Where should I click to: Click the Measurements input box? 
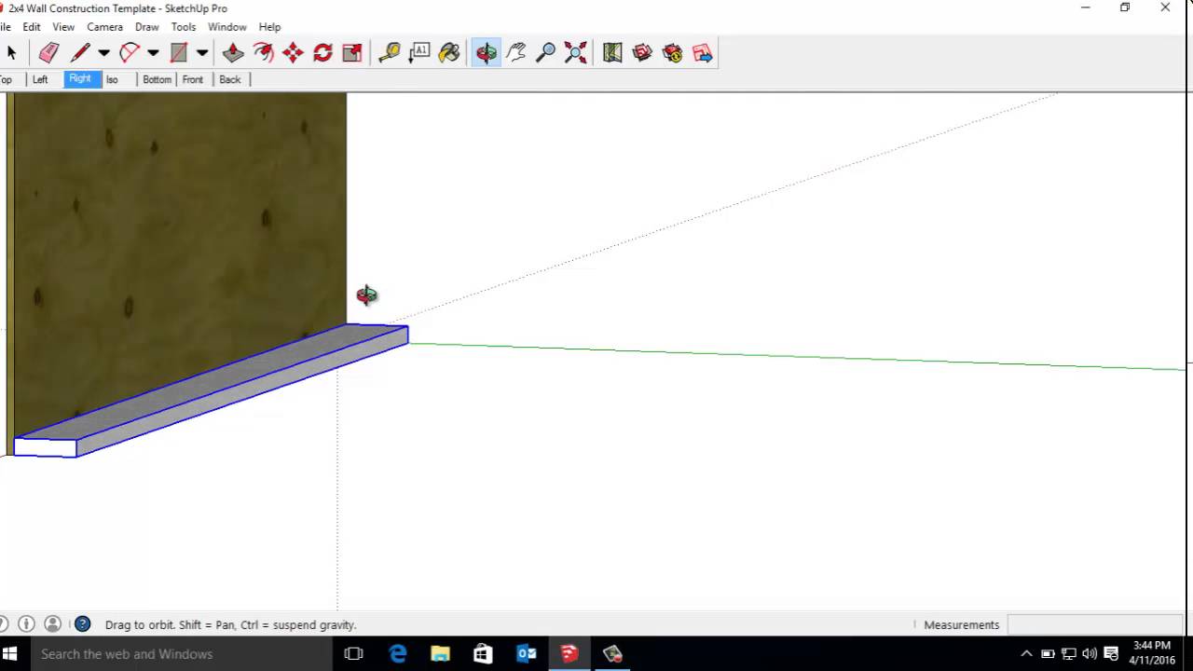point(1094,624)
